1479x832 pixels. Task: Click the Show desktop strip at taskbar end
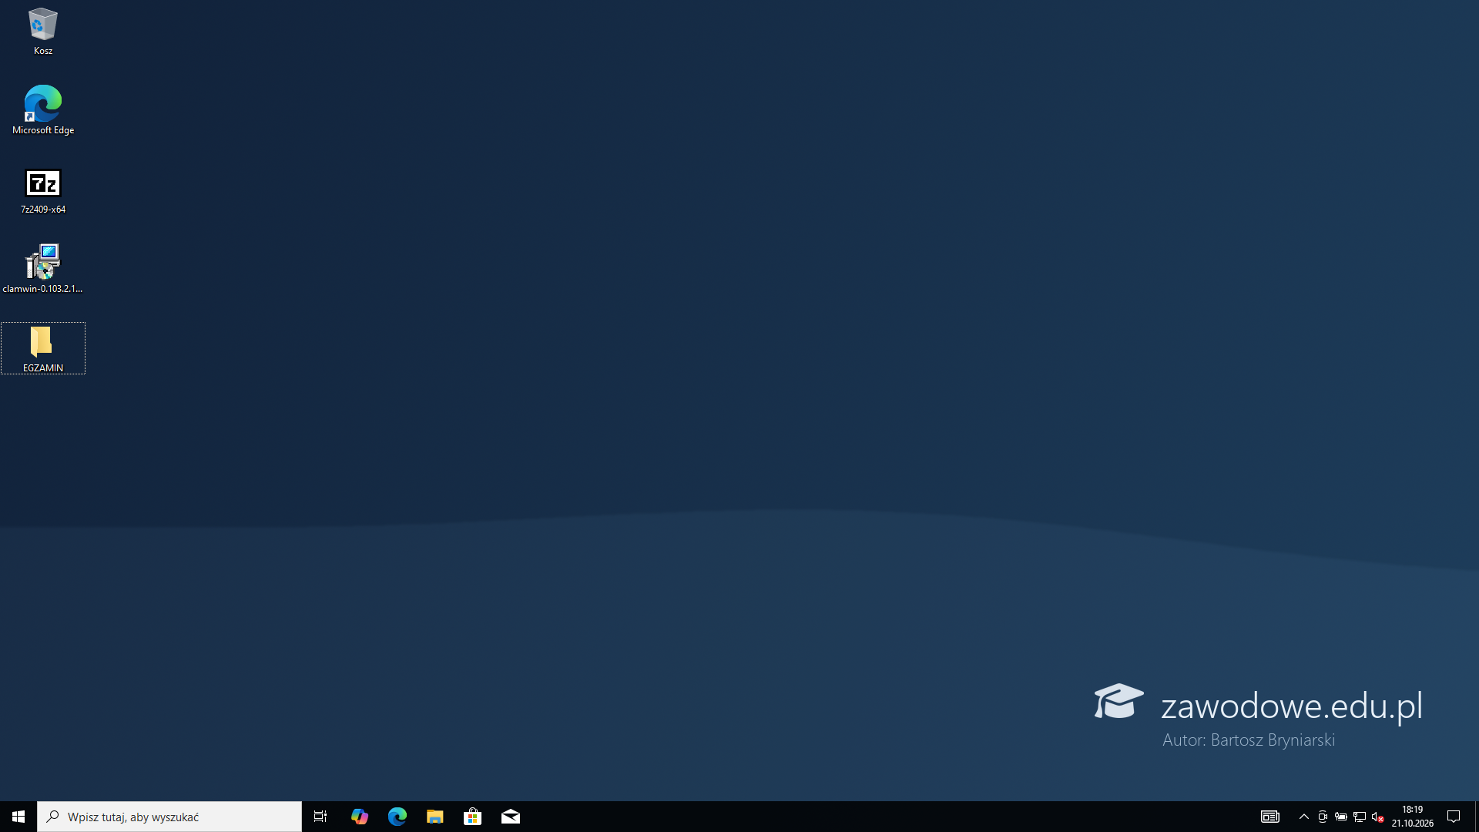[x=1476, y=817]
